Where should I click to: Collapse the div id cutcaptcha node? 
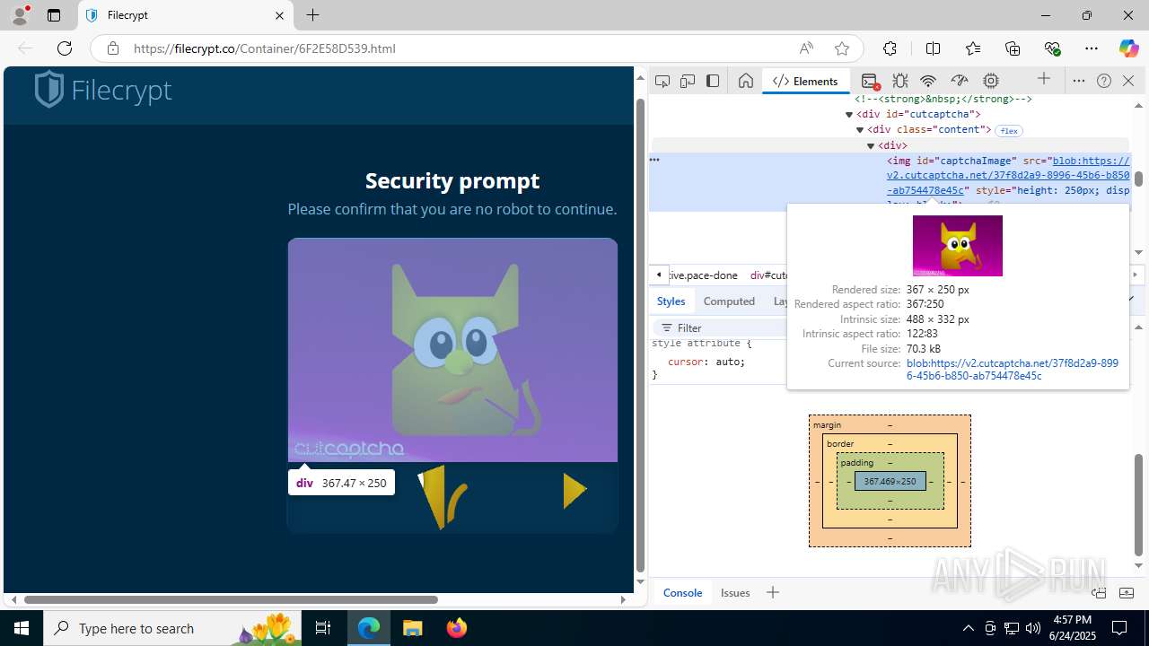click(x=849, y=115)
